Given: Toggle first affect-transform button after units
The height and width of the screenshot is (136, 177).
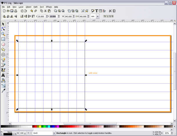Looking at the screenshot, I should point(105,16).
